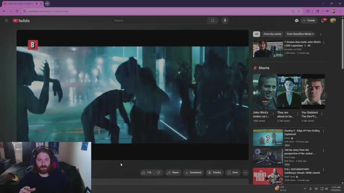
Task: Open the taskbar weather widget 71°F Sunny
Action: point(281,189)
